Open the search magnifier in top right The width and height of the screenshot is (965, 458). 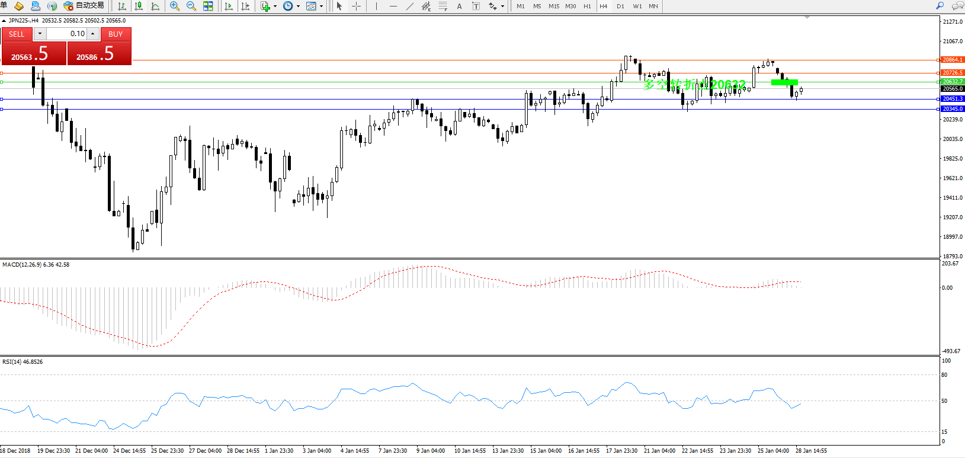(x=940, y=6)
